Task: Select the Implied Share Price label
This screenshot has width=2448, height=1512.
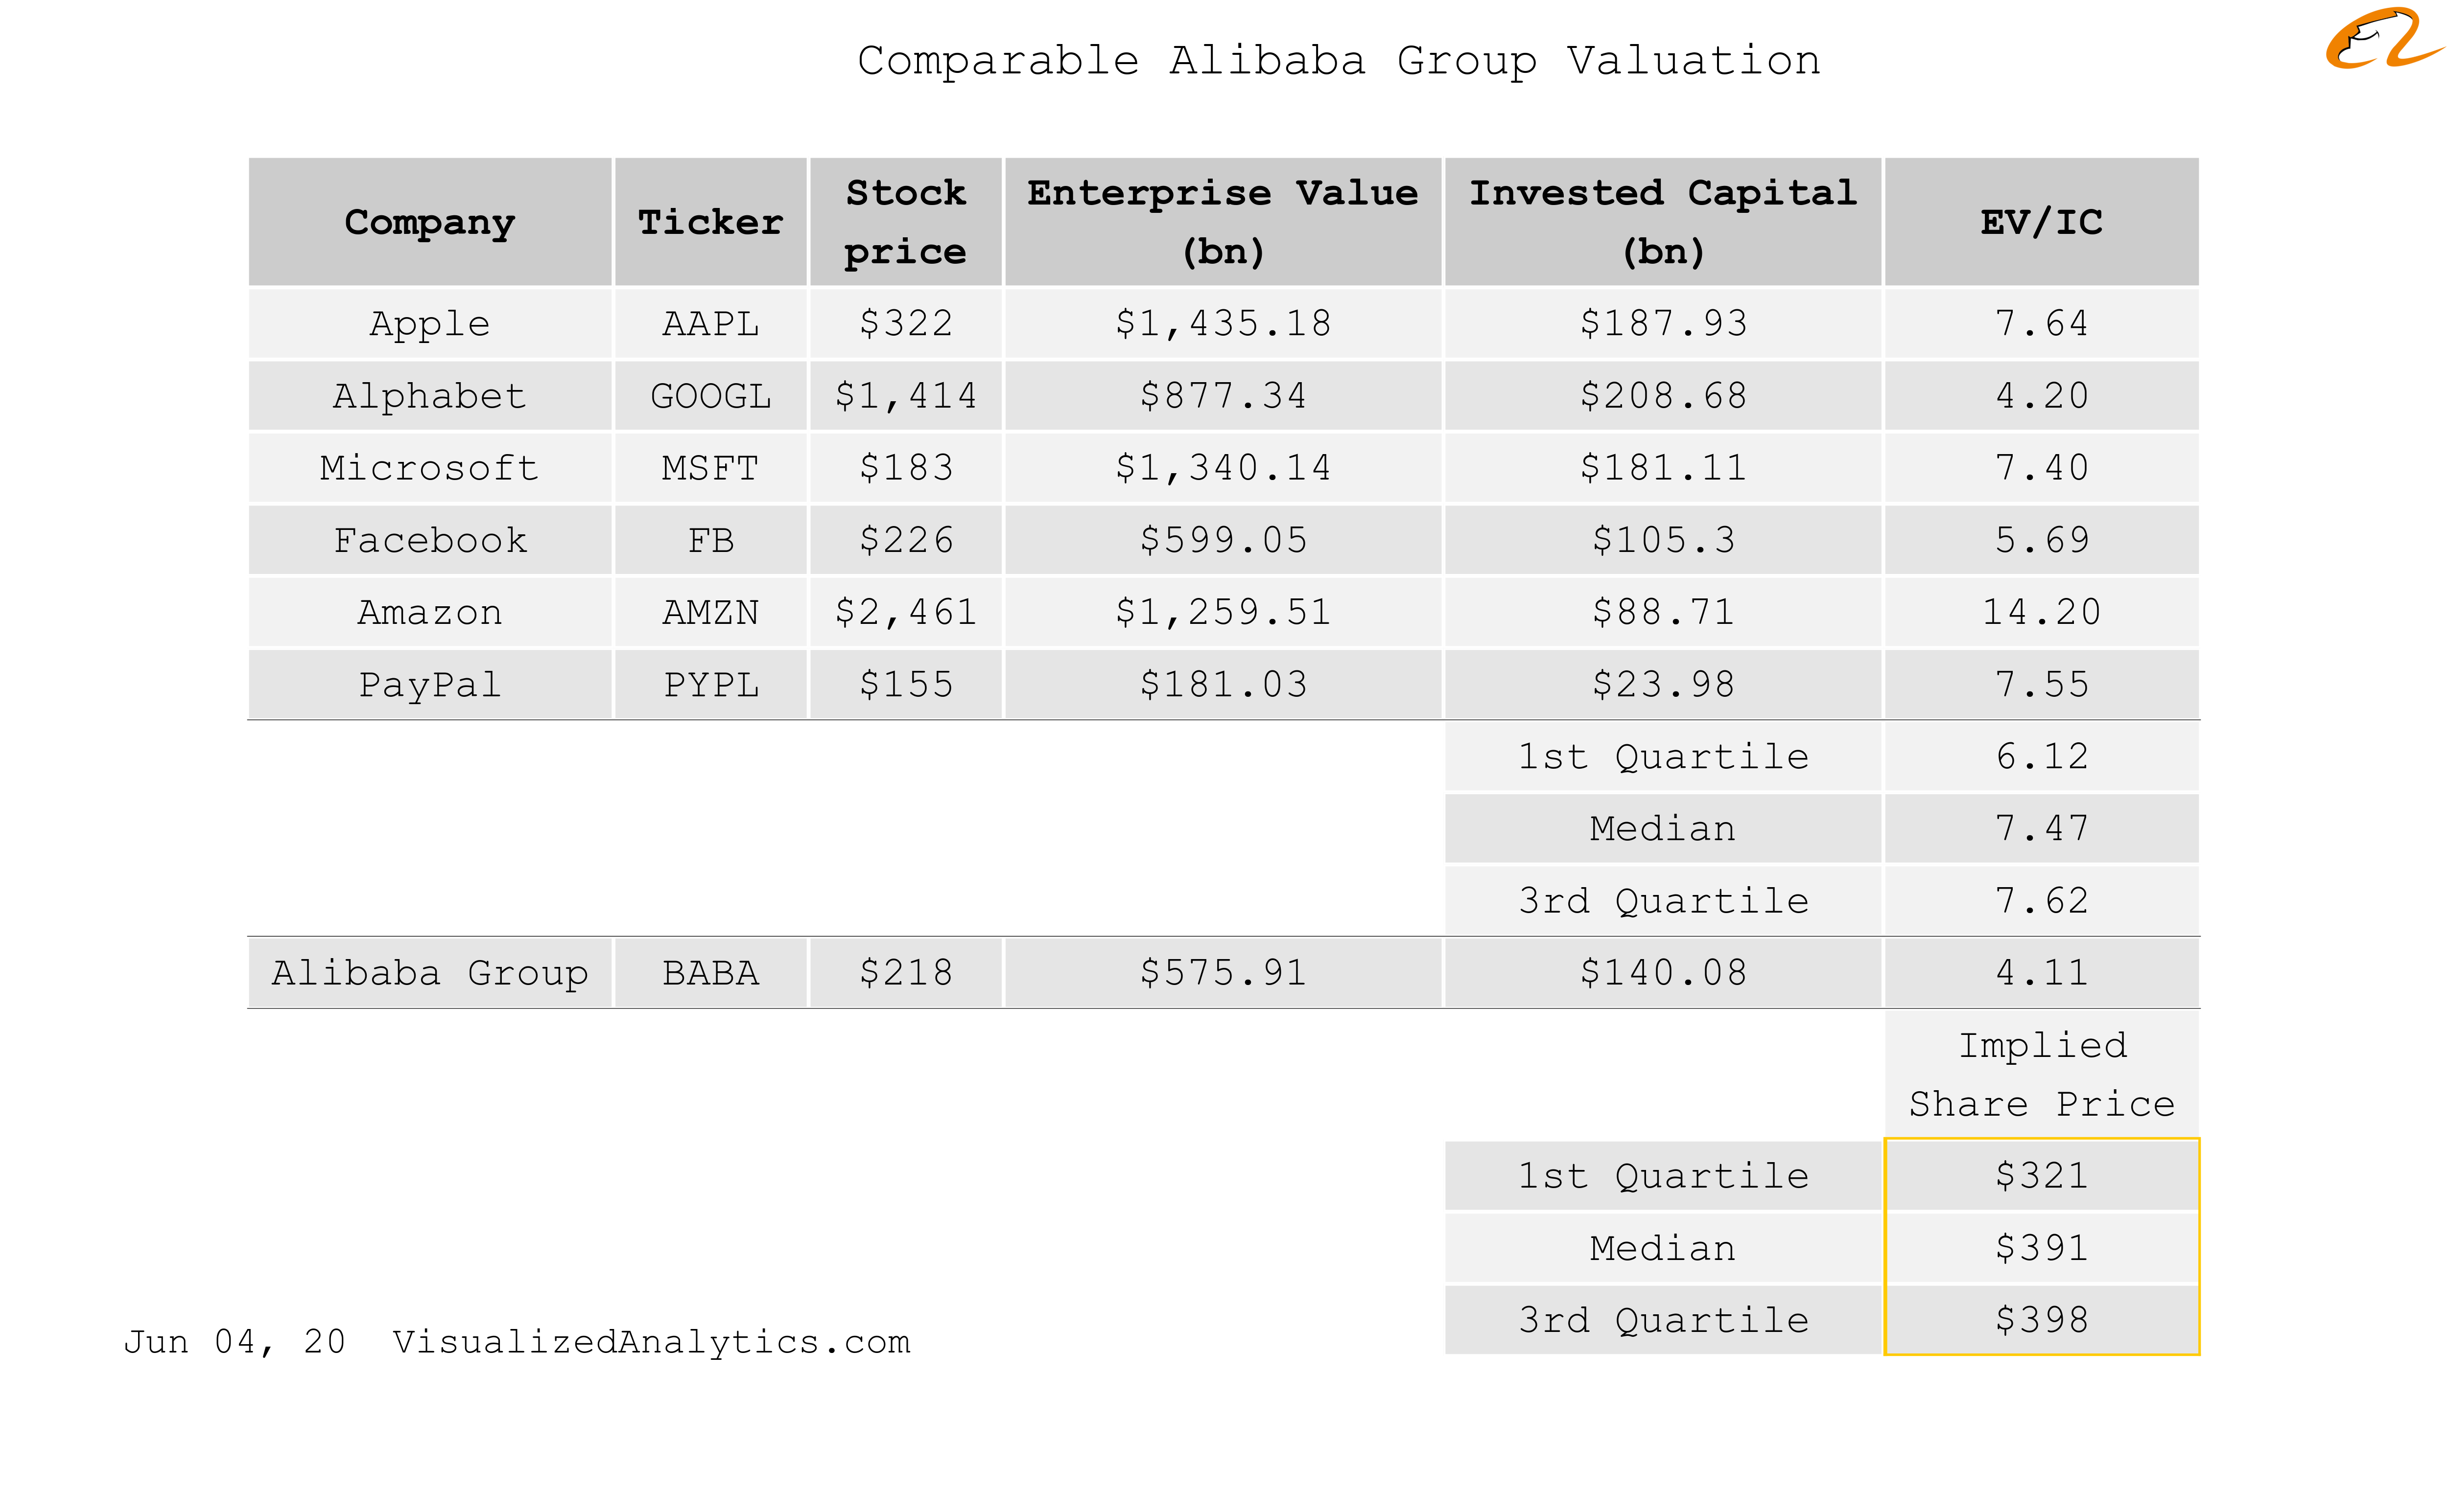Action: [x=2042, y=1075]
